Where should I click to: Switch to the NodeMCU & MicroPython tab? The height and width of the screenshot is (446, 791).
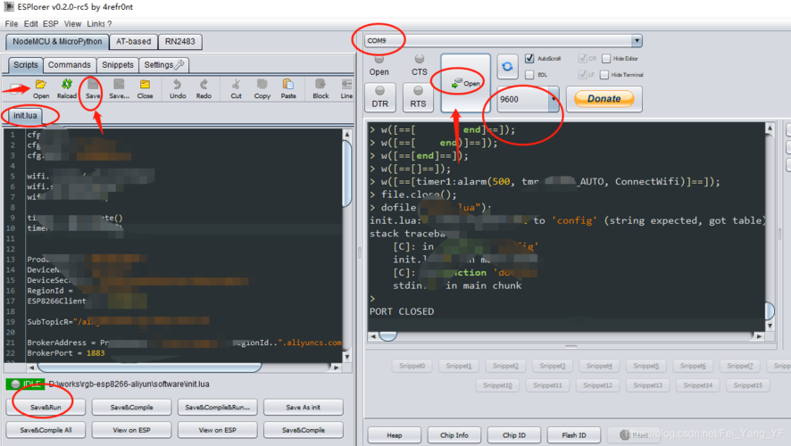(57, 41)
